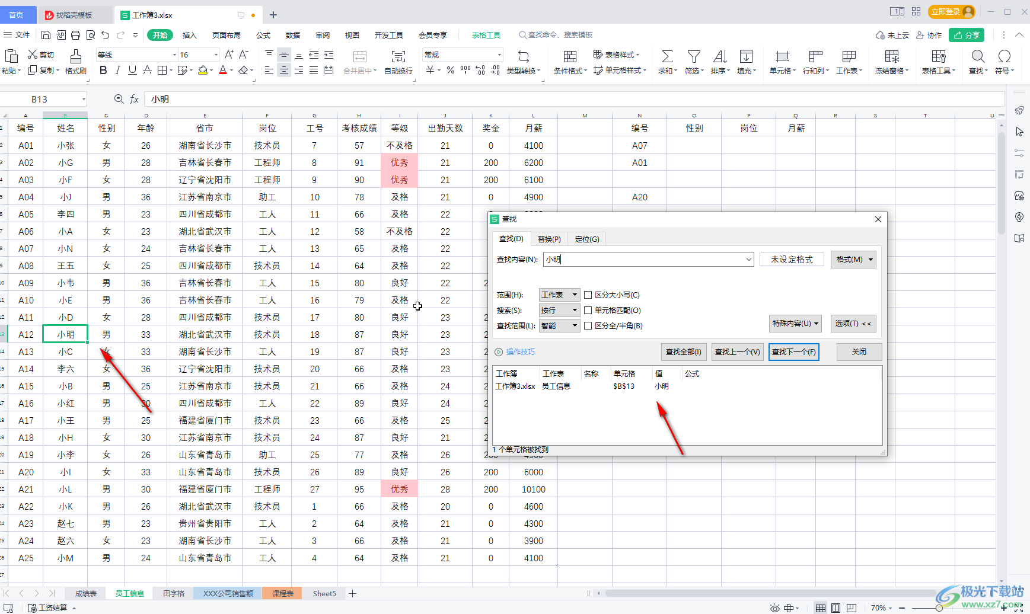
Task: Enable the 单元格匹配 (match entire cell) checkbox
Action: [x=588, y=310]
